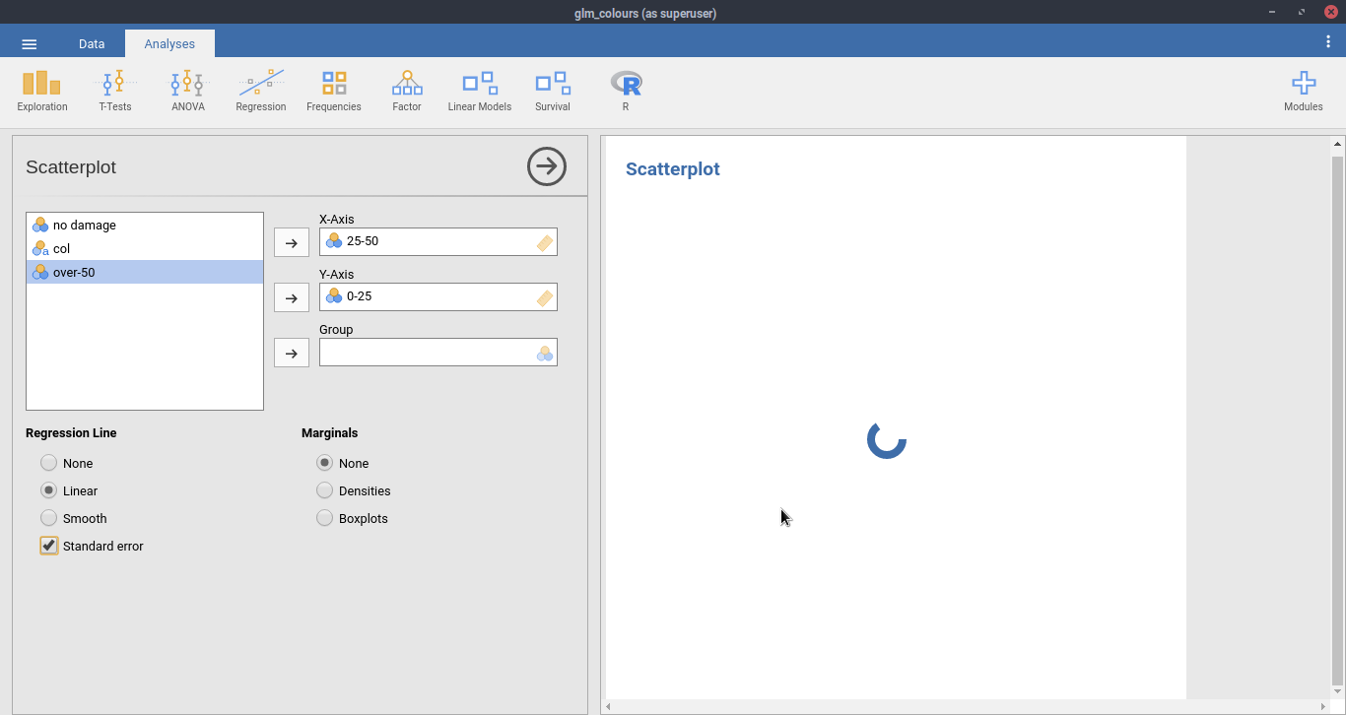
Task: Click the Y-Axis field containing 0-25
Action: click(x=438, y=297)
